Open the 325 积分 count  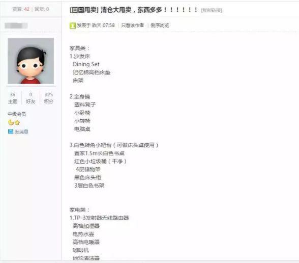pyautogui.click(x=48, y=98)
